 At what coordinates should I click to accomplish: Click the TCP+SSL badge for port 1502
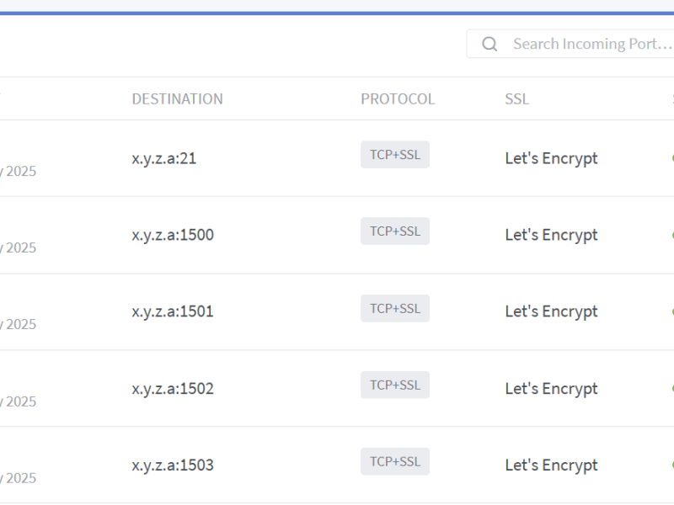pyautogui.click(x=394, y=384)
